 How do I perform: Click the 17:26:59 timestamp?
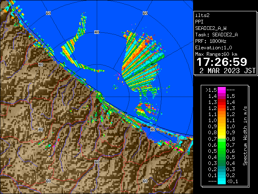(x=222, y=62)
